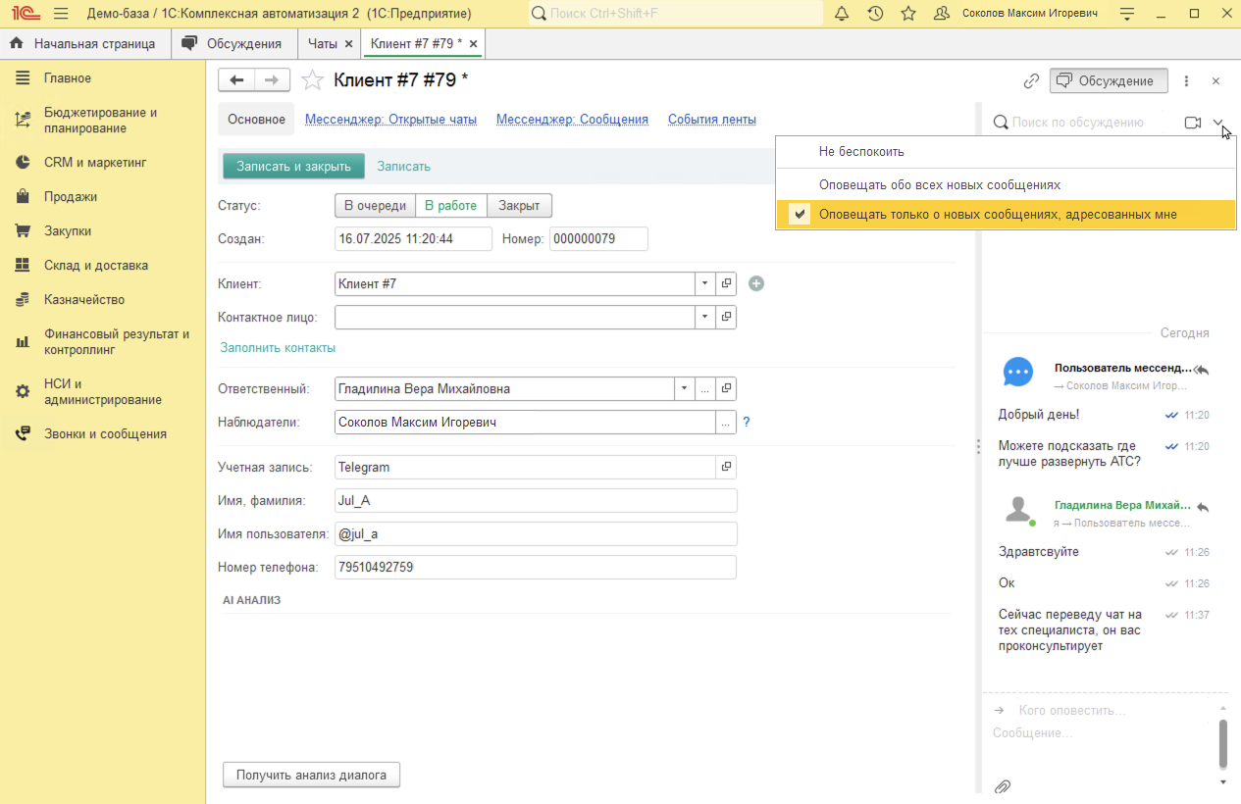The width and height of the screenshot is (1241, 804).
Task: Open Контактное лицо record icon
Action: [x=727, y=317]
